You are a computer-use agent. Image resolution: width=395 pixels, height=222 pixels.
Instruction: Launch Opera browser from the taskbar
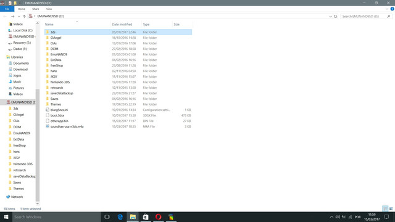(x=158, y=216)
